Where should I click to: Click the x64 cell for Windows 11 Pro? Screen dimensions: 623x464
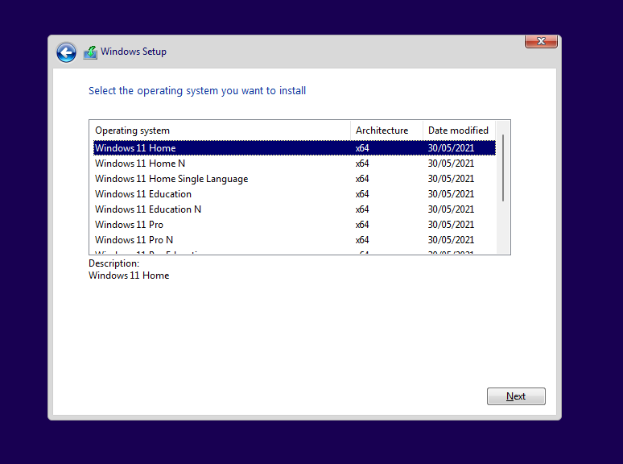coord(362,225)
